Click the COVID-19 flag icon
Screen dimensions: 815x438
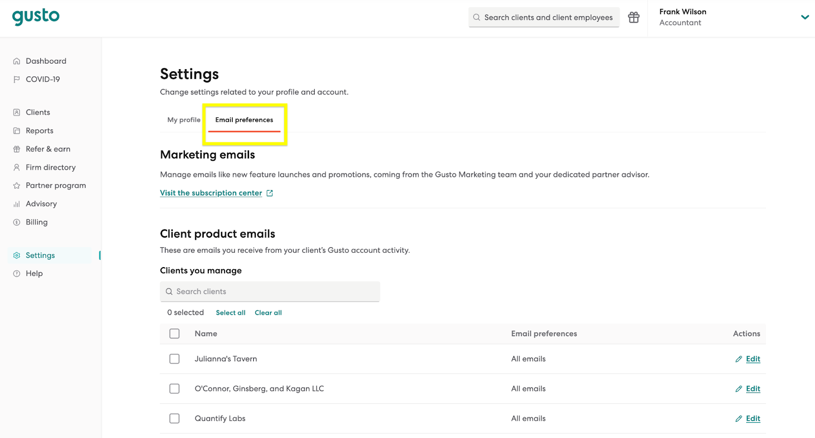coord(17,79)
